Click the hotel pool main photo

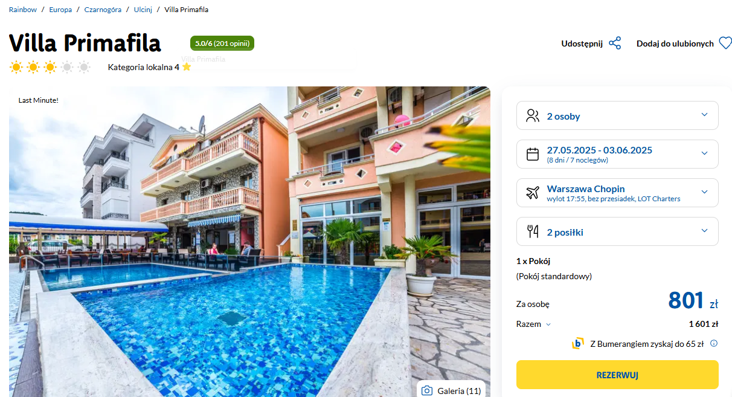249,242
